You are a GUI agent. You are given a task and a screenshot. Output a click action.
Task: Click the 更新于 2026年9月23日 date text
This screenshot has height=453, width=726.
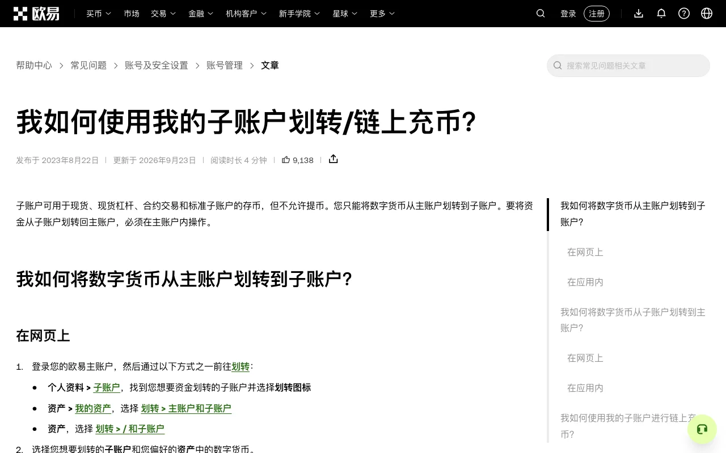click(154, 160)
